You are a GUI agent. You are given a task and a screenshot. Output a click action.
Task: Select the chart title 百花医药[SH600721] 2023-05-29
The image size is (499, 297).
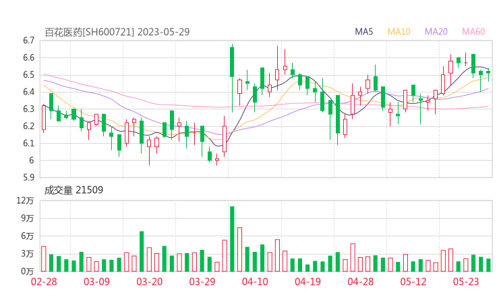[117, 32]
